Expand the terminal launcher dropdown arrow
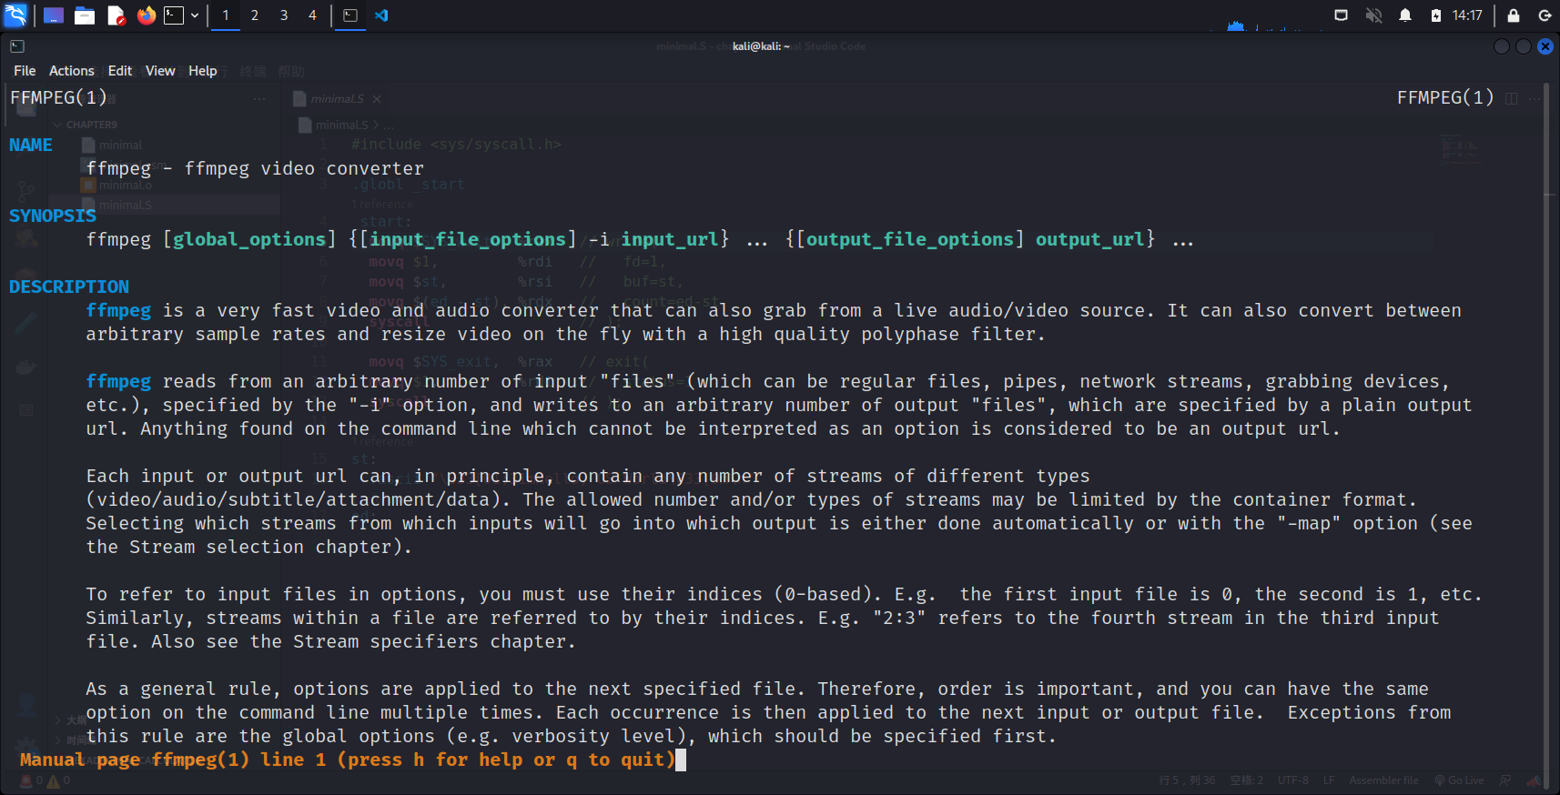1560x795 pixels. tap(195, 15)
